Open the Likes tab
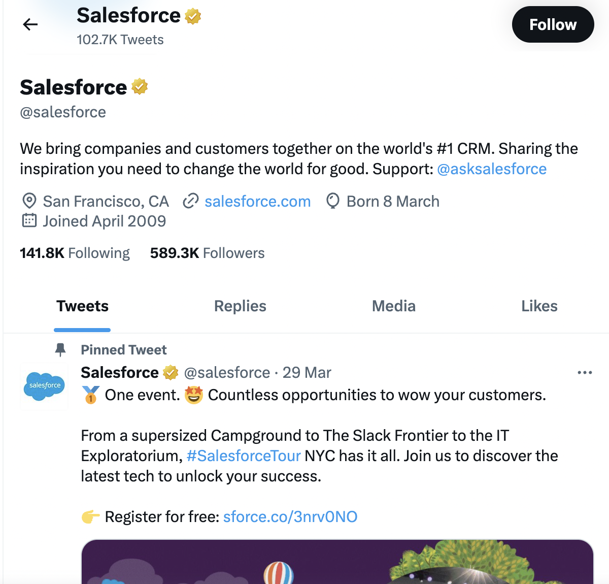Viewport: 609px width, 584px height. (x=539, y=306)
